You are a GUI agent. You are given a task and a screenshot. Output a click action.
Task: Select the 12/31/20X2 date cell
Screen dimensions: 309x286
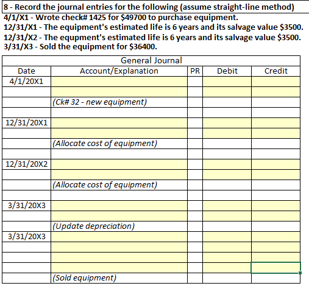(x=26, y=164)
